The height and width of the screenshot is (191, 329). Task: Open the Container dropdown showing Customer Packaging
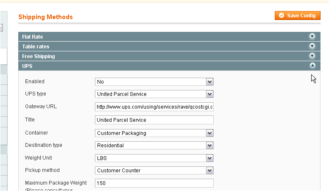point(154,133)
